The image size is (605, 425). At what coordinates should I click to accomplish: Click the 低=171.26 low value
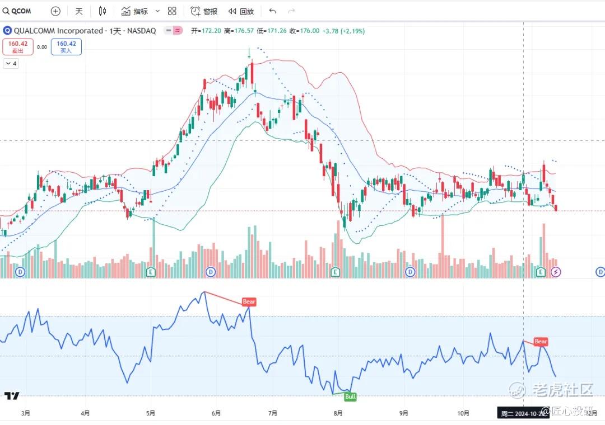(272, 31)
